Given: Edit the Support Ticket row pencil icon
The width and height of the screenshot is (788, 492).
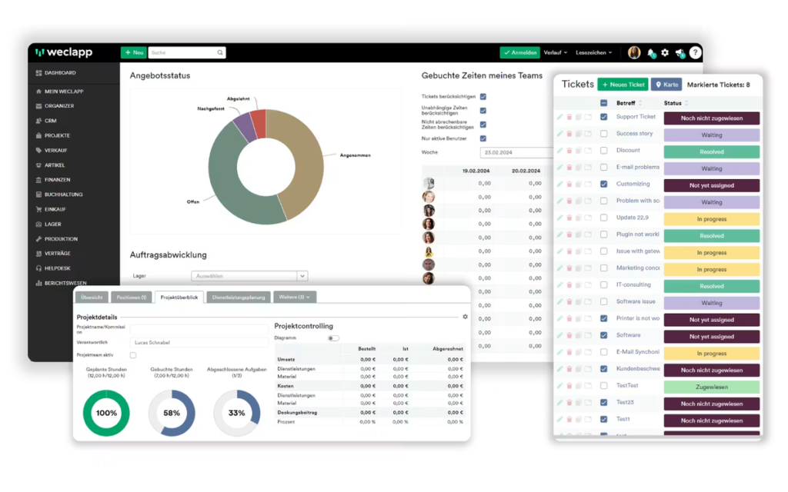Looking at the screenshot, I should [560, 117].
